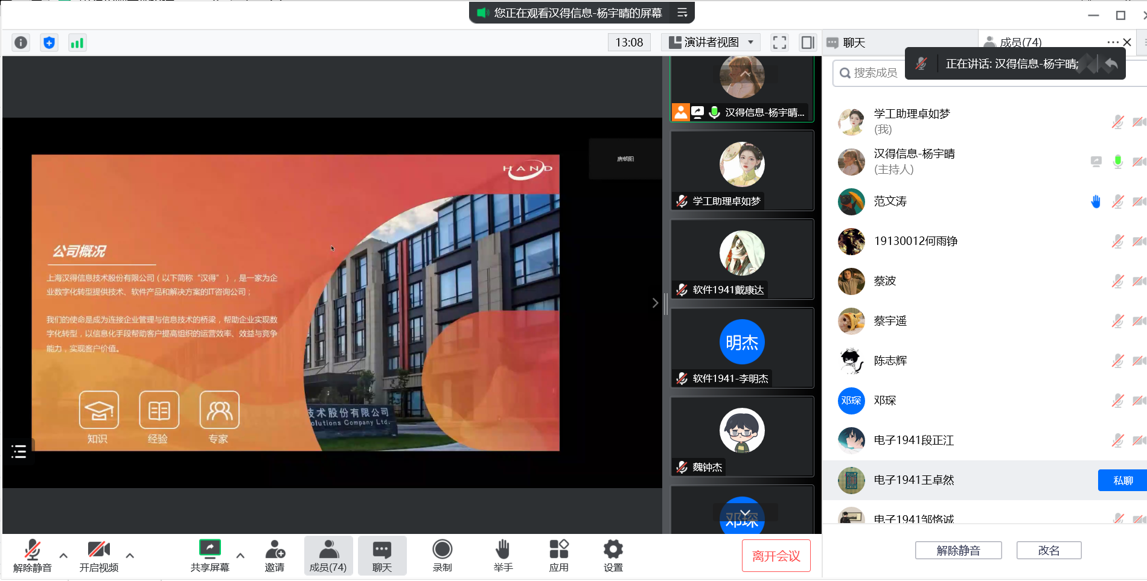The image size is (1147, 581).
Task: Click the 解除静音 button below member list
Action: (959, 550)
